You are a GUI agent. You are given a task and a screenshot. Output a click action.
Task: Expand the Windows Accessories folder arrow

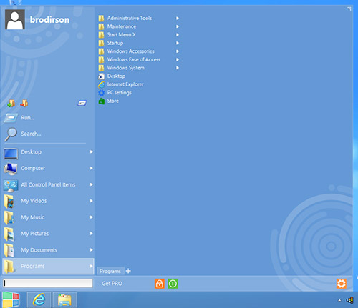(x=178, y=51)
